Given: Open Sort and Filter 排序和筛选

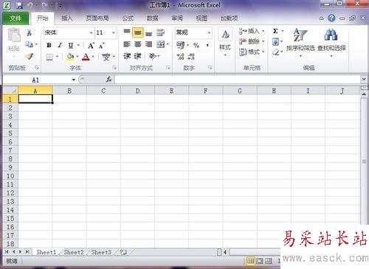Looking at the screenshot, I should [x=300, y=42].
